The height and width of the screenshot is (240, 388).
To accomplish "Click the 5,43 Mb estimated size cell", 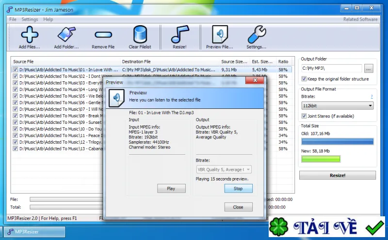I will coord(259,70).
